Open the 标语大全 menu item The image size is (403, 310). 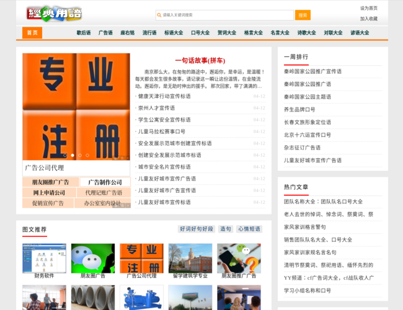point(174,33)
